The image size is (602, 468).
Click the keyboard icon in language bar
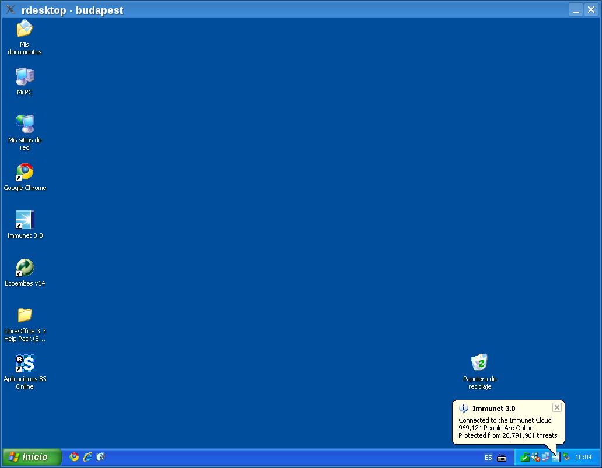[502, 458]
